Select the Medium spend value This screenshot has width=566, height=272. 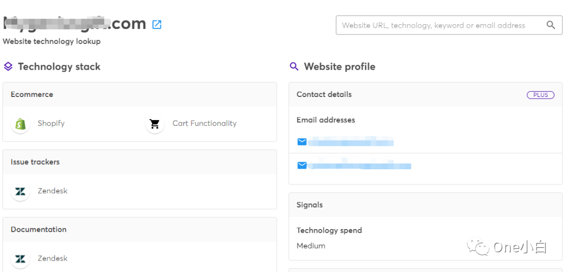click(x=311, y=246)
